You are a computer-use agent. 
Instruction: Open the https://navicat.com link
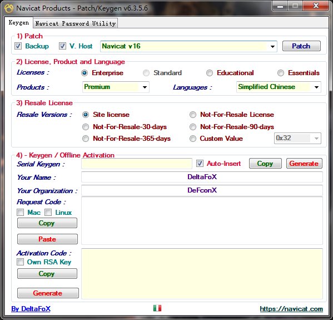[291, 309]
